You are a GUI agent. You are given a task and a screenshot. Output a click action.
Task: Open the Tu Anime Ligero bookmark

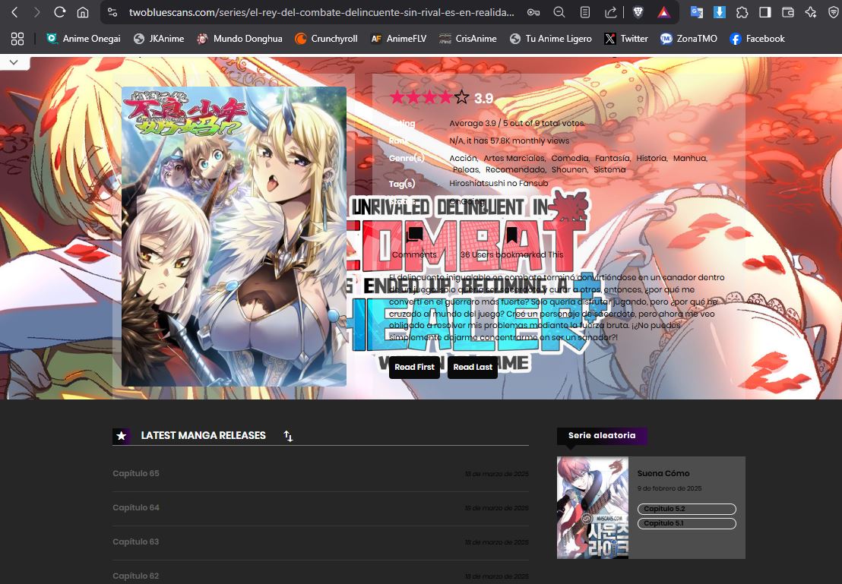(550, 39)
